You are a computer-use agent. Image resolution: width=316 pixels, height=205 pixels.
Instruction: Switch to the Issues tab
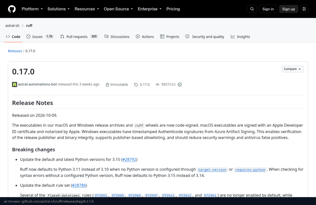tap(40, 37)
